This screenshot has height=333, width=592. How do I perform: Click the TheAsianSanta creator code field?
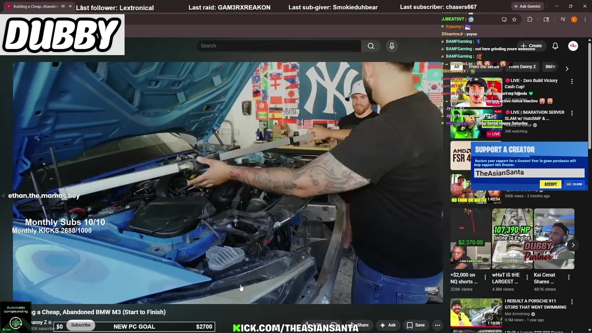529,173
